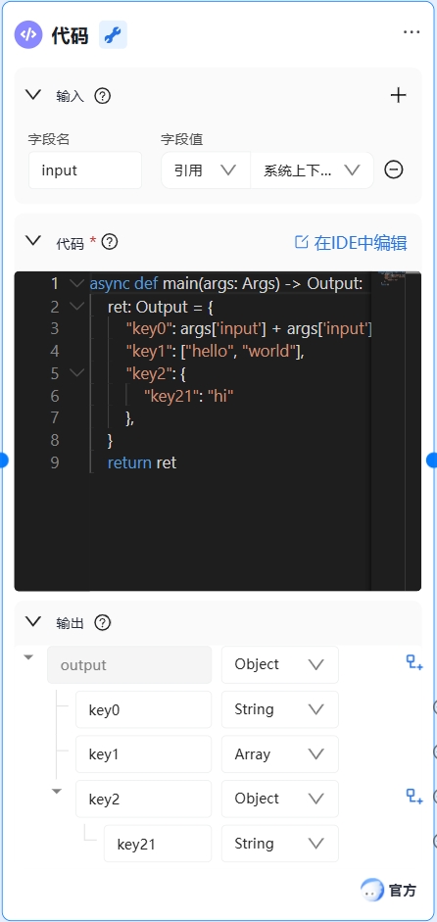
Task: Collapse the 输入 section
Action: (x=33, y=95)
